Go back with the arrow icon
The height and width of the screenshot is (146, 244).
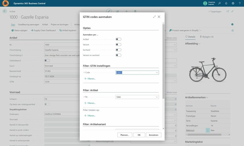[x=5, y=11]
